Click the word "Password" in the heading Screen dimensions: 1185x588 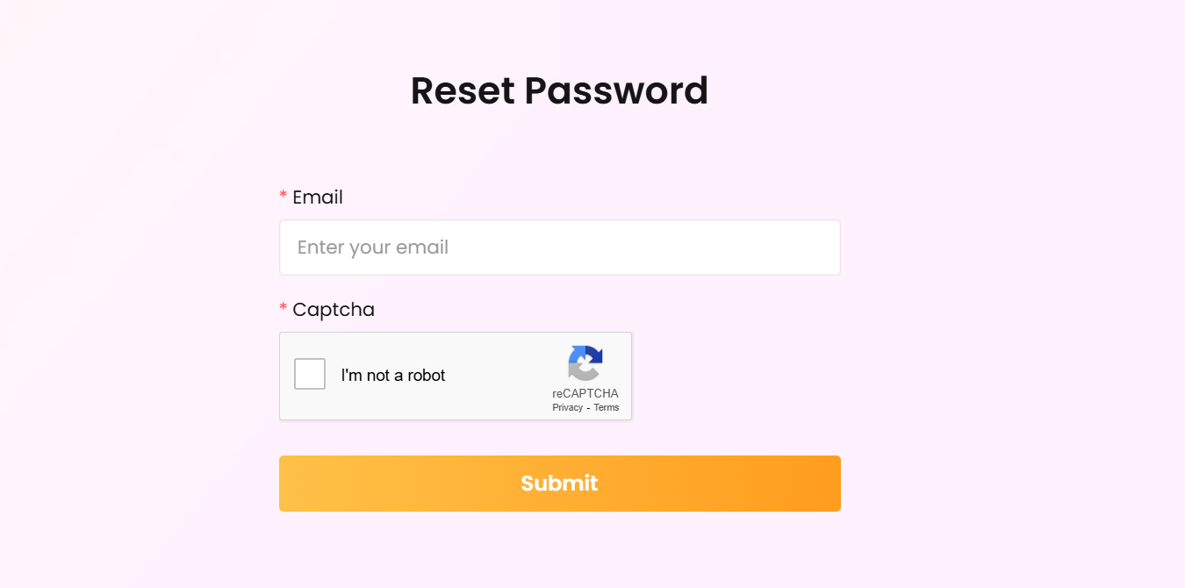616,90
